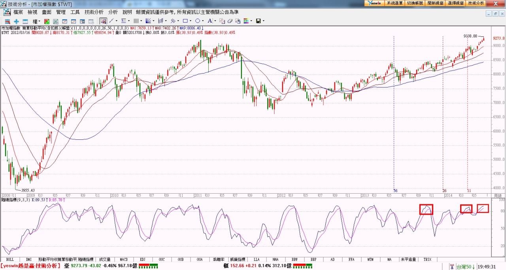Click the 切換帳號 button
Screen dimensions: 506x270
415,3
